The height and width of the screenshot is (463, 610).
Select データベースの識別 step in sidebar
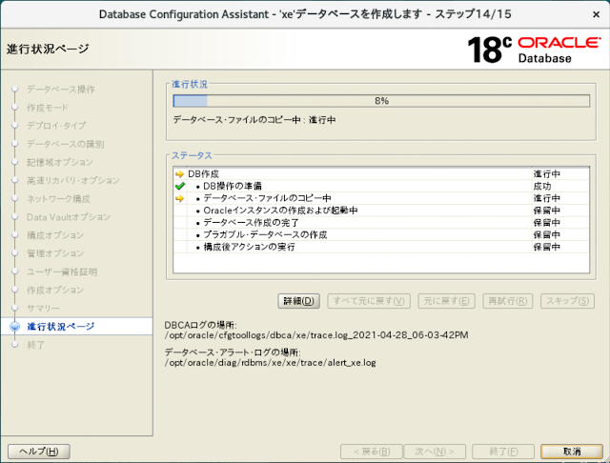point(66,144)
